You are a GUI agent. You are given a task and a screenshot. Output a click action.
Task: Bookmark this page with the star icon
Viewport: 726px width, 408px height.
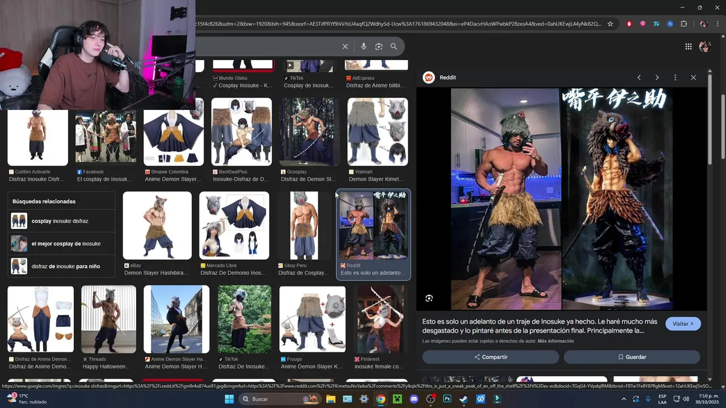coord(610,24)
